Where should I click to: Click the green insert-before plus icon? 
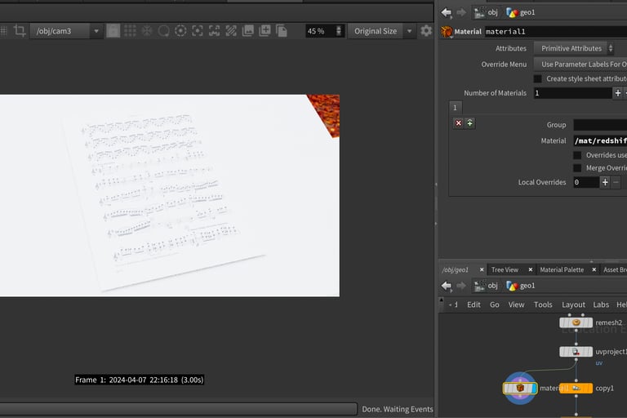470,123
